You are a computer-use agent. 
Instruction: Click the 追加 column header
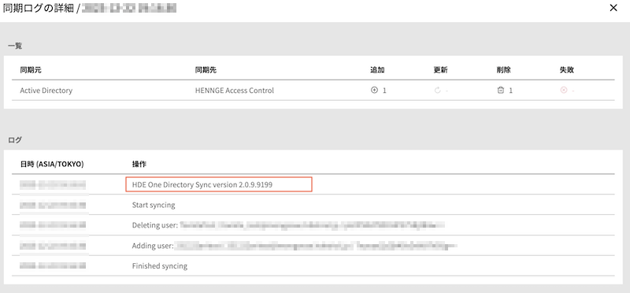[x=378, y=70]
